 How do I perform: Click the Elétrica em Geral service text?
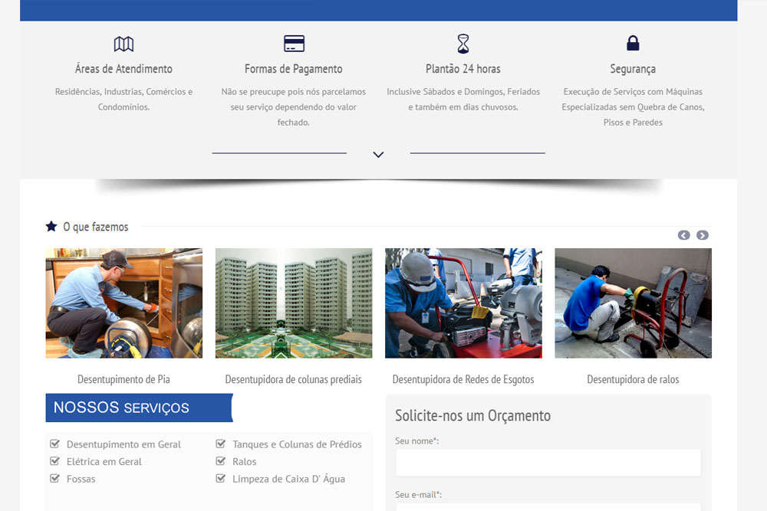click(104, 461)
